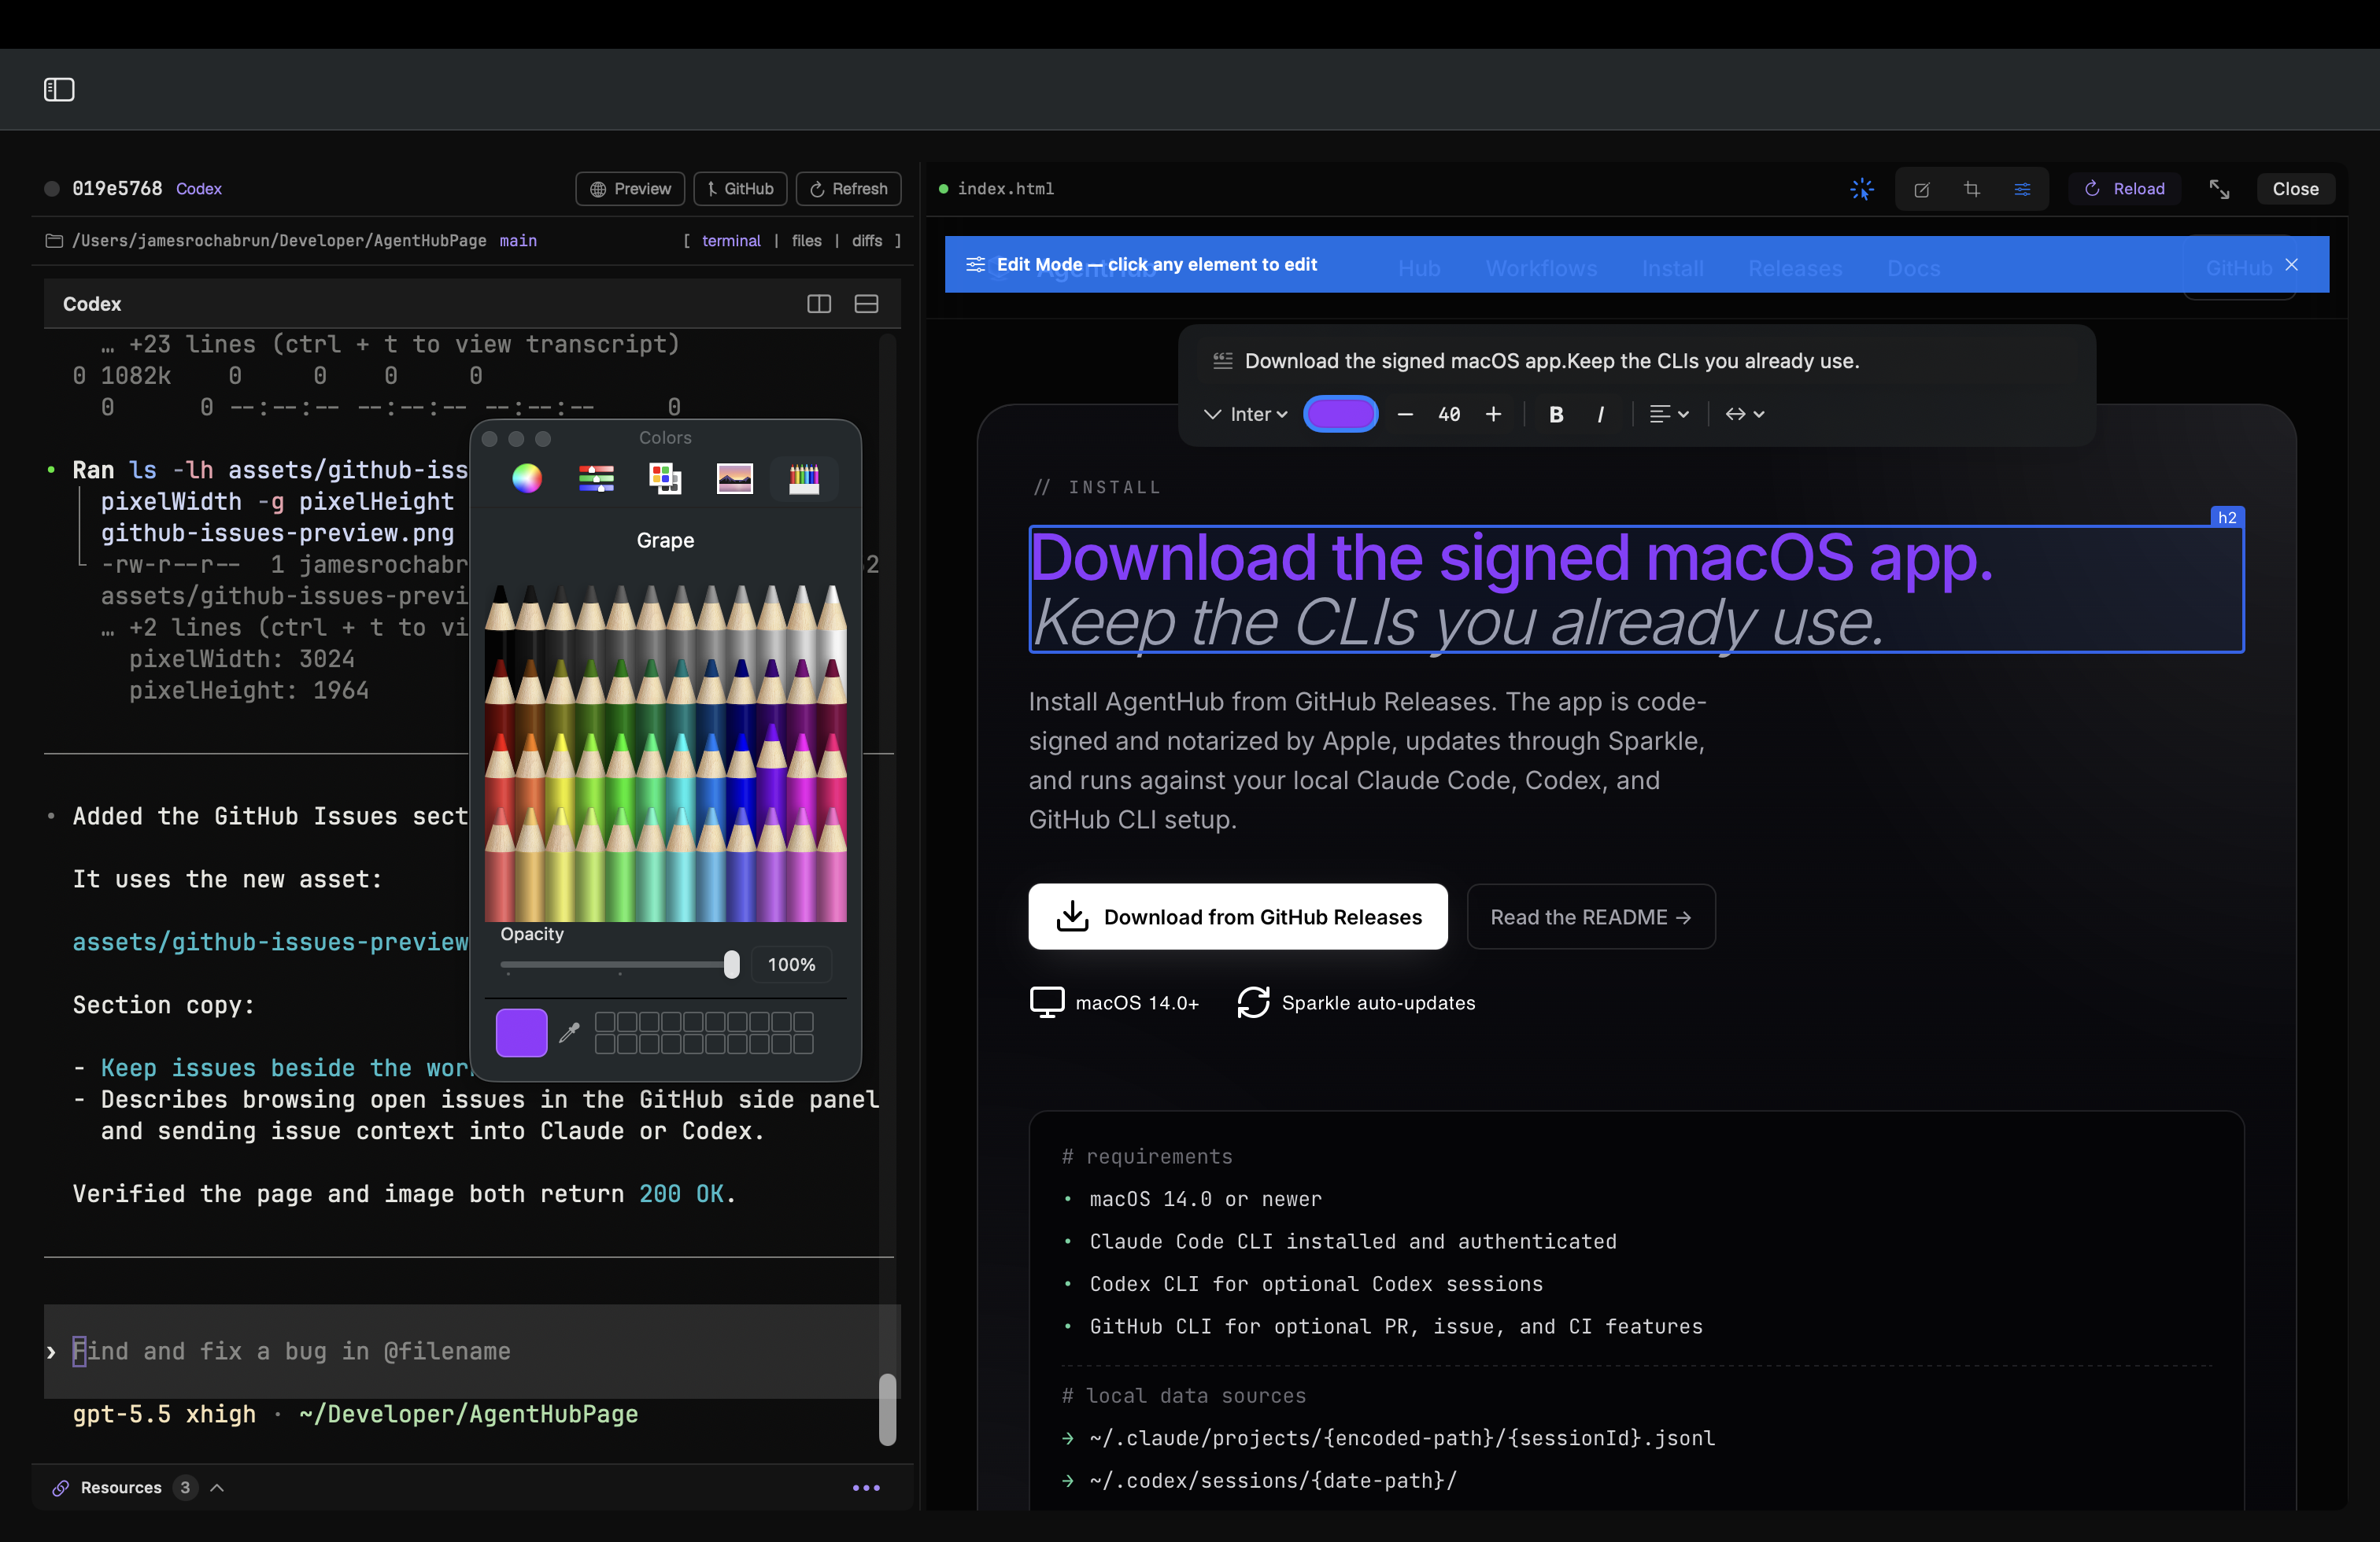Split Codex pane horizontally icon

pos(866,304)
